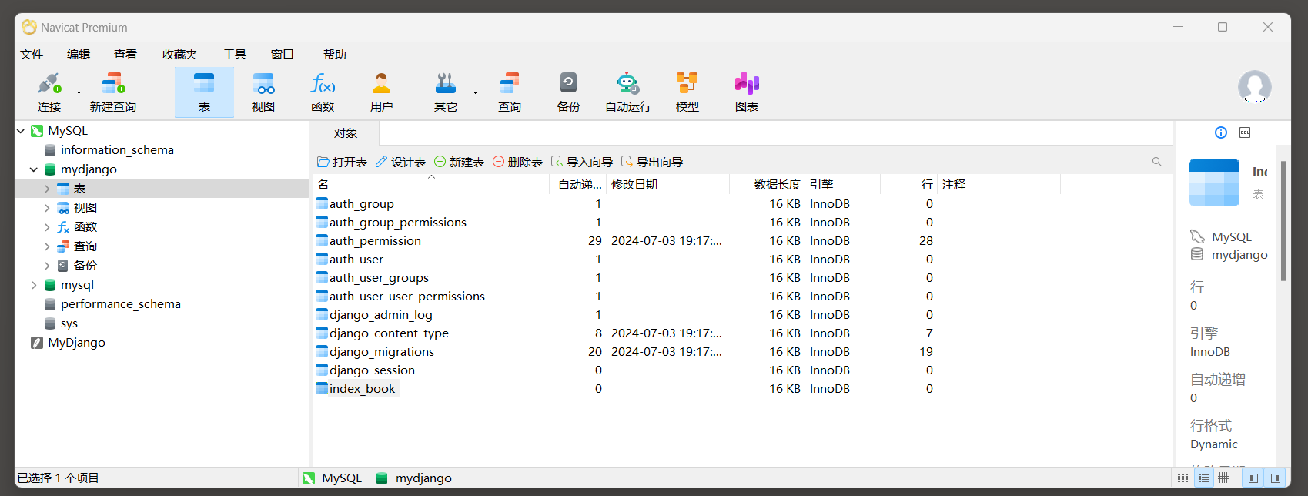The image size is (1308, 496).
Task: Click the 新建表 new table button
Action: 459,162
